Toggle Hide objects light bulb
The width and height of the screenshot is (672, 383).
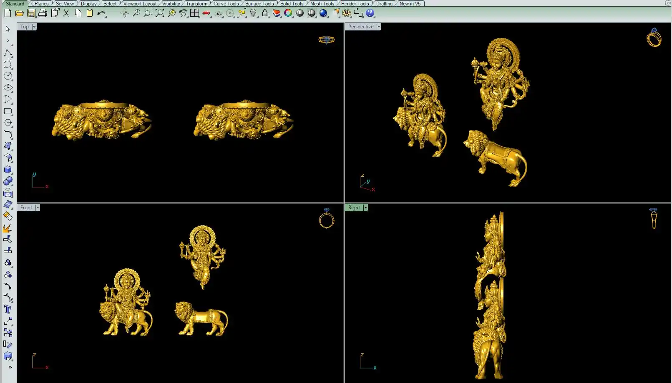pos(253,13)
